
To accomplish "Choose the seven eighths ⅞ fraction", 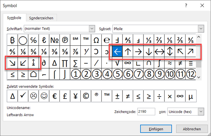I will tap(76, 51).
